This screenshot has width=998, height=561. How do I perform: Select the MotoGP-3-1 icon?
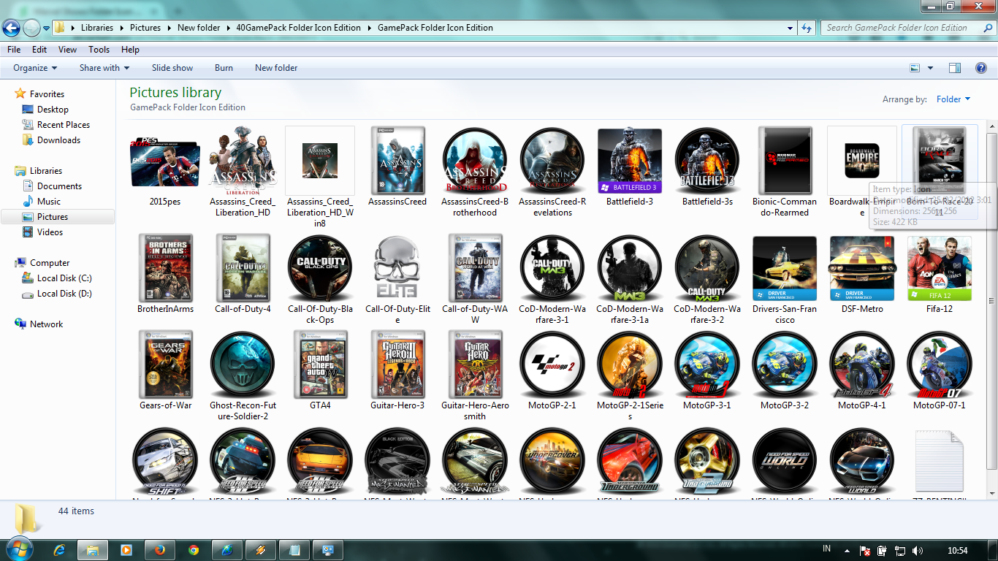tap(707, 364)
